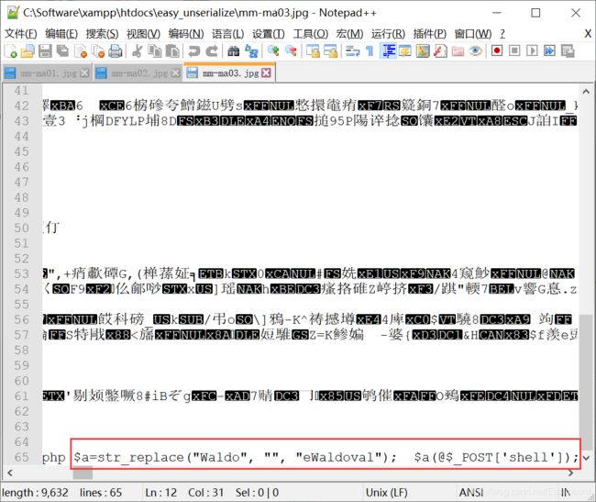Close the mm-ma01.jpg tab
The image size is (596, 502).
coord(84,73)
